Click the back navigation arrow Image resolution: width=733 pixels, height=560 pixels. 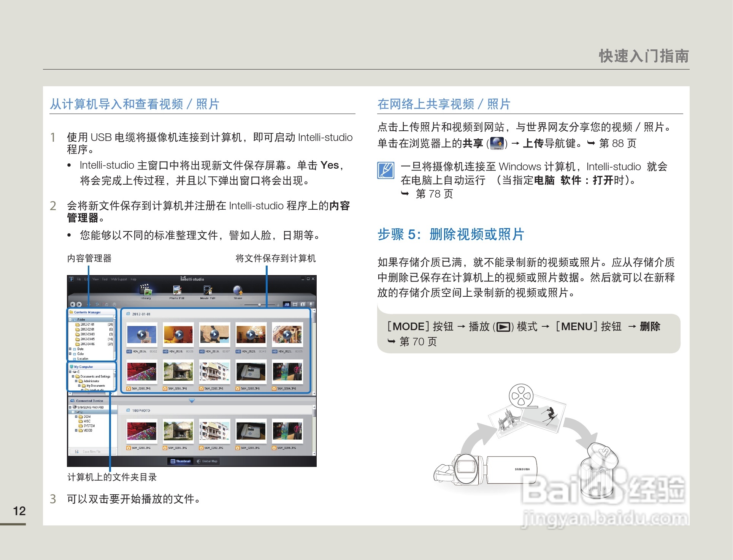(73, 304)
